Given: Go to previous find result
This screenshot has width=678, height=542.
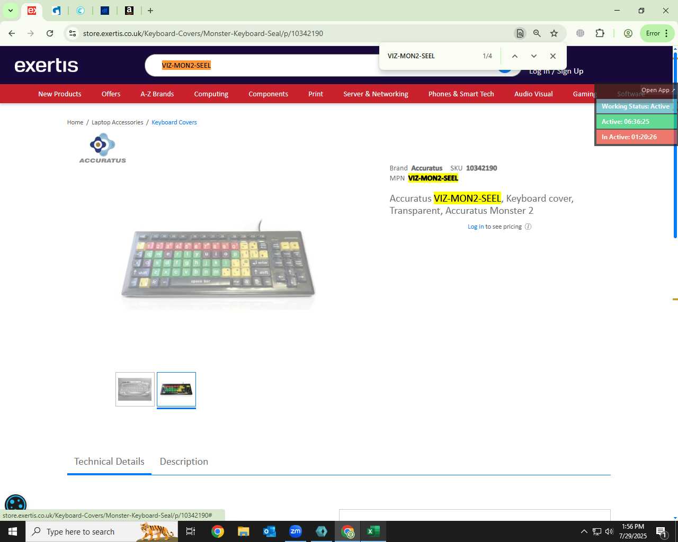Looking at the screenshot, I should click(x=514, y=56).
